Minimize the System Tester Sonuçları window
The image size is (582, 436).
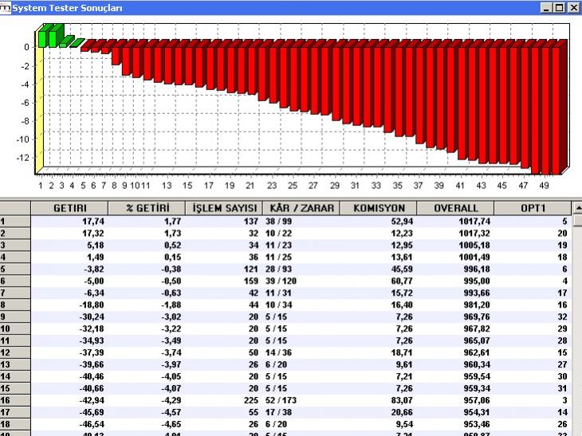[547, 7]
